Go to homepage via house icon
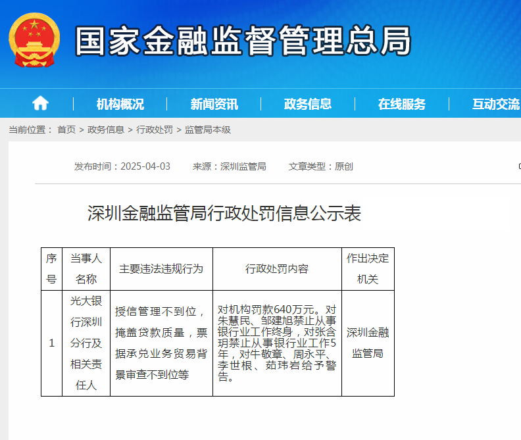 [x=41, y=103]
